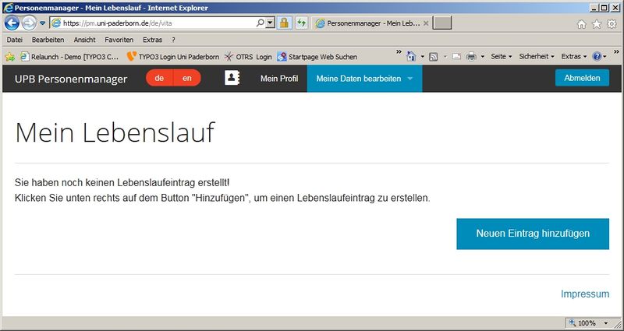This screenshot has height=331, width=624.
Task: Open the Home icon at top right
Action: (581, 24)
